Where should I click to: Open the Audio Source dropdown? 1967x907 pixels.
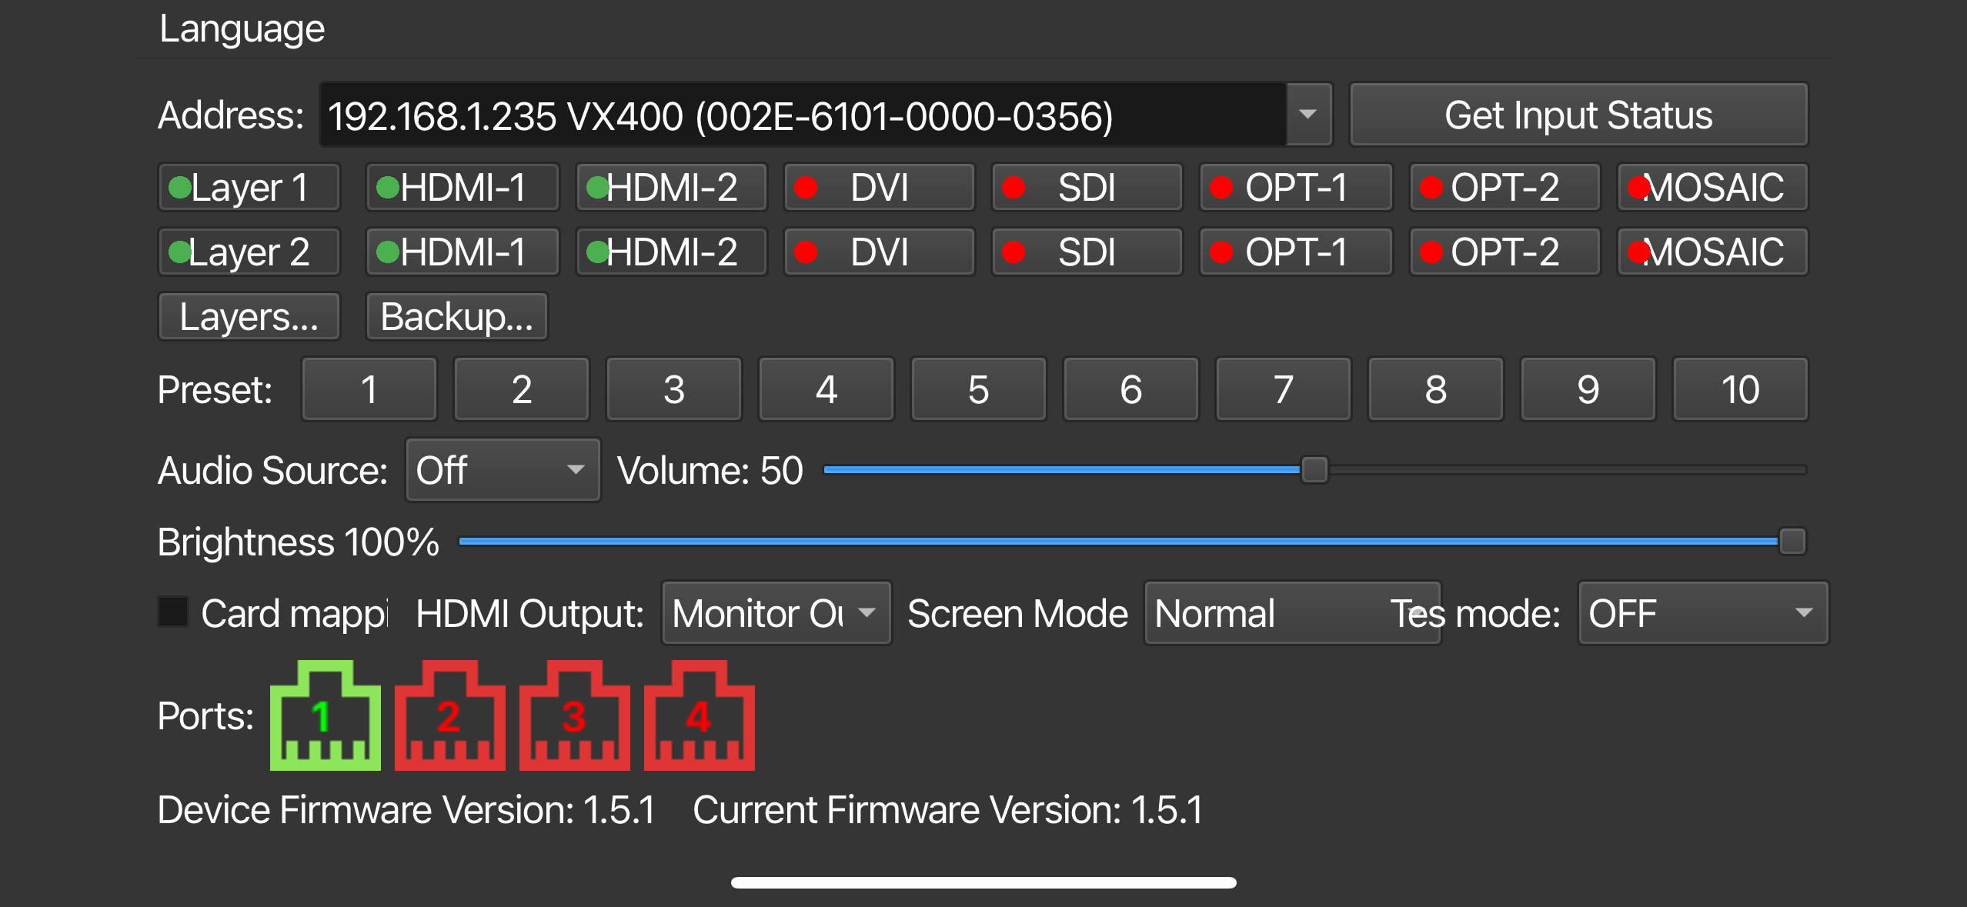coord(502,469)
